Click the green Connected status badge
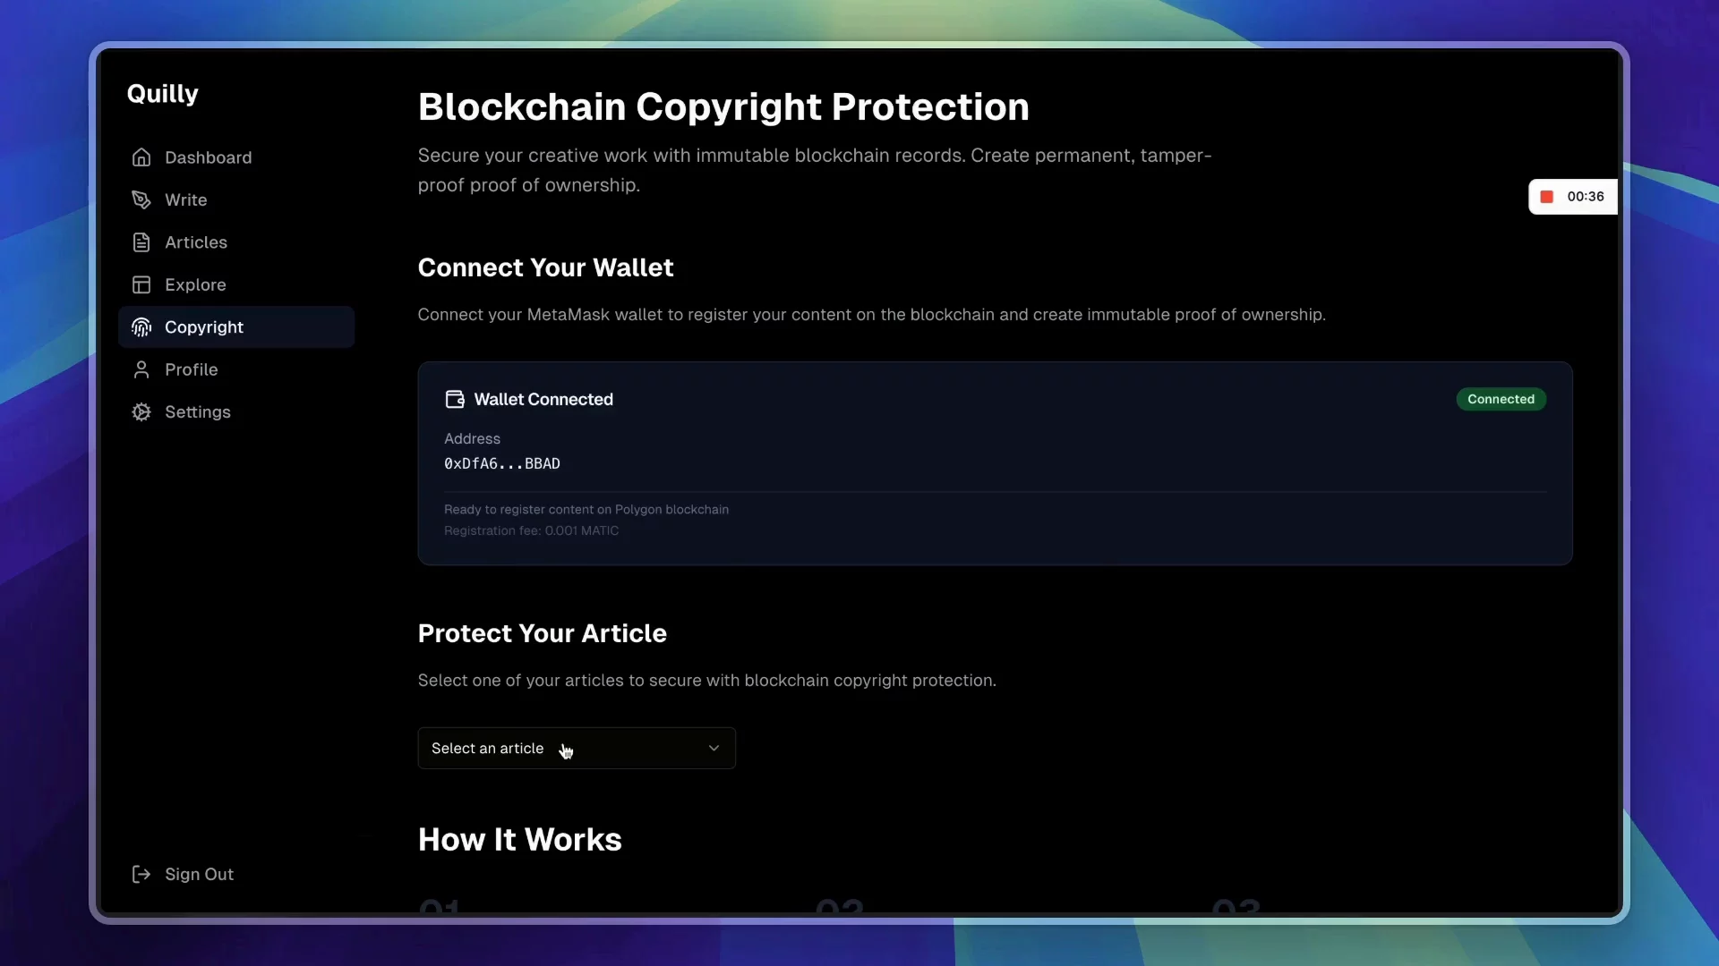 pyautogui.click(x=1501, y=399)
